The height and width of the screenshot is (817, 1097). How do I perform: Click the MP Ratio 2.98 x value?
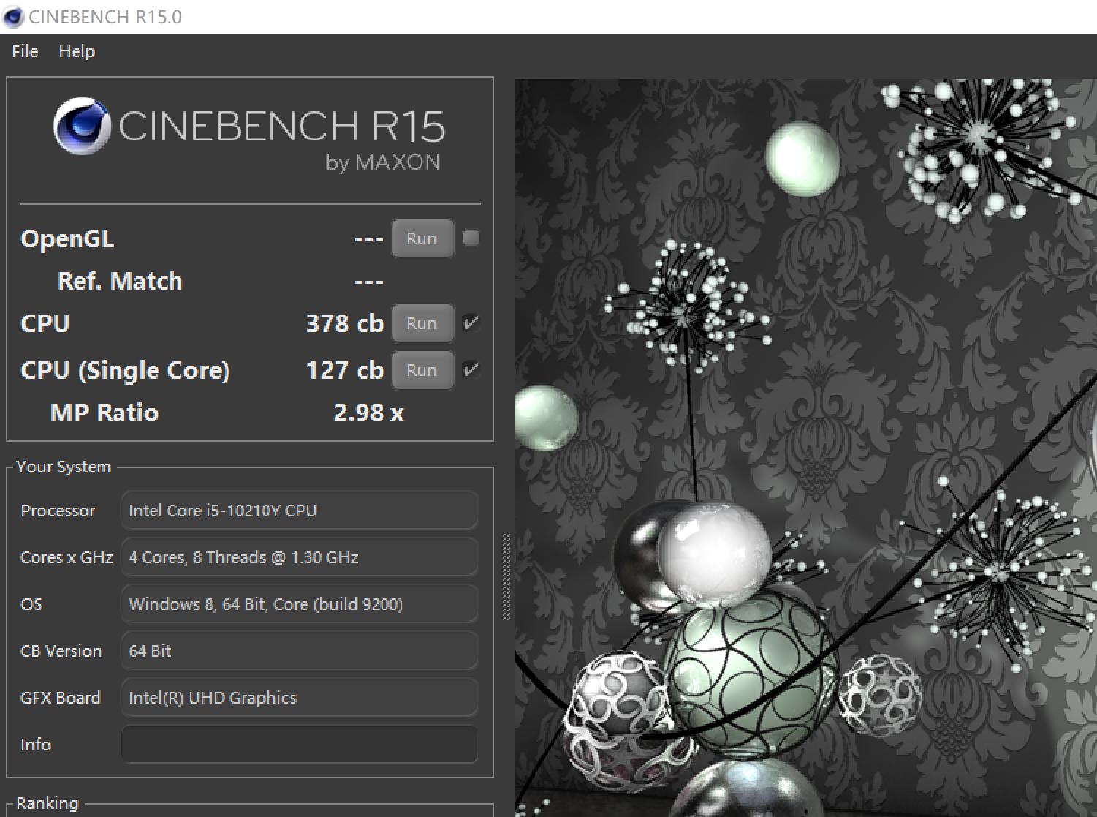coord(368,413)
